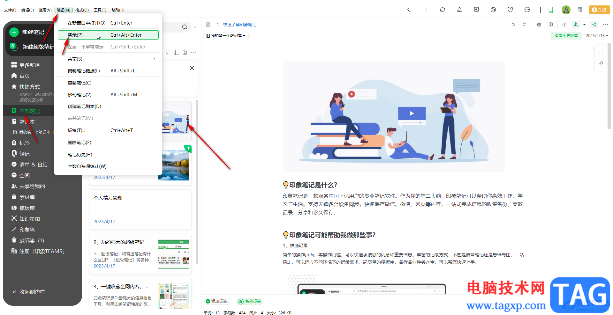The image size is (613, 315).
Task: Click the hero illustration in the note
Action: (x=394, y=116)
